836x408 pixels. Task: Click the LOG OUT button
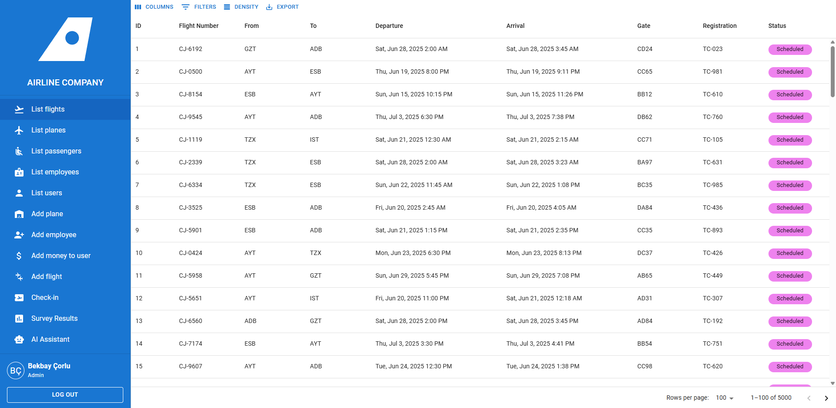pos(64,394)
